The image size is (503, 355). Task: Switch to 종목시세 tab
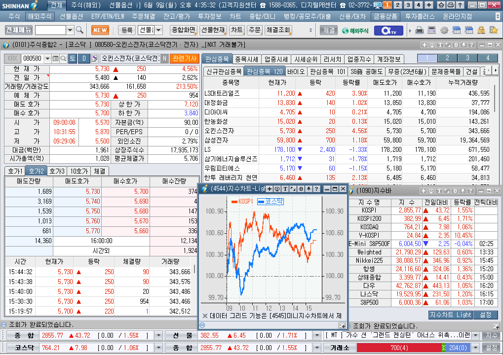[x=246, y=59]
